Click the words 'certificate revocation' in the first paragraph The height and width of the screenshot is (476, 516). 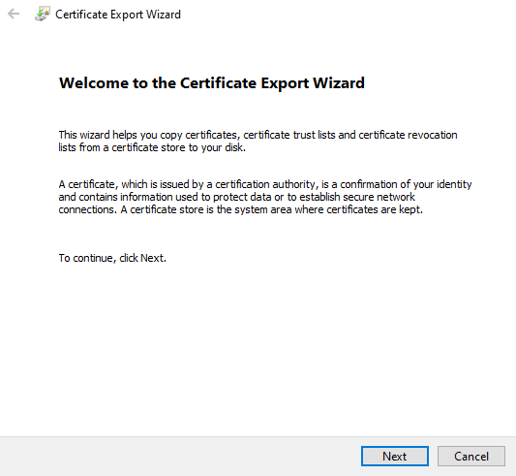408,135
